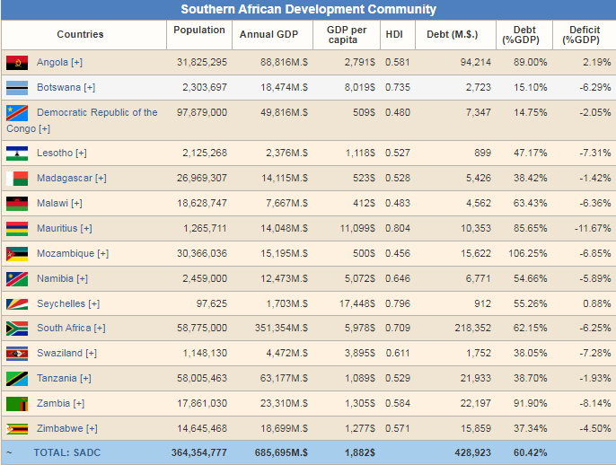Click the Population column header
Viewport: 616px width, 465px height.
coord(199,31)
